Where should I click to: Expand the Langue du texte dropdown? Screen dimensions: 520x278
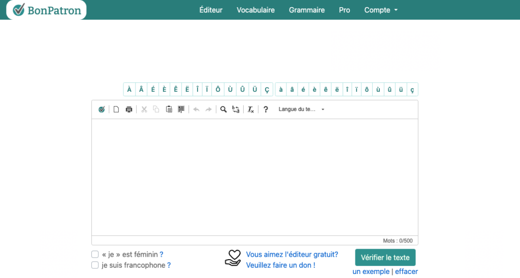pyautogui.click(x=301, y=110)
